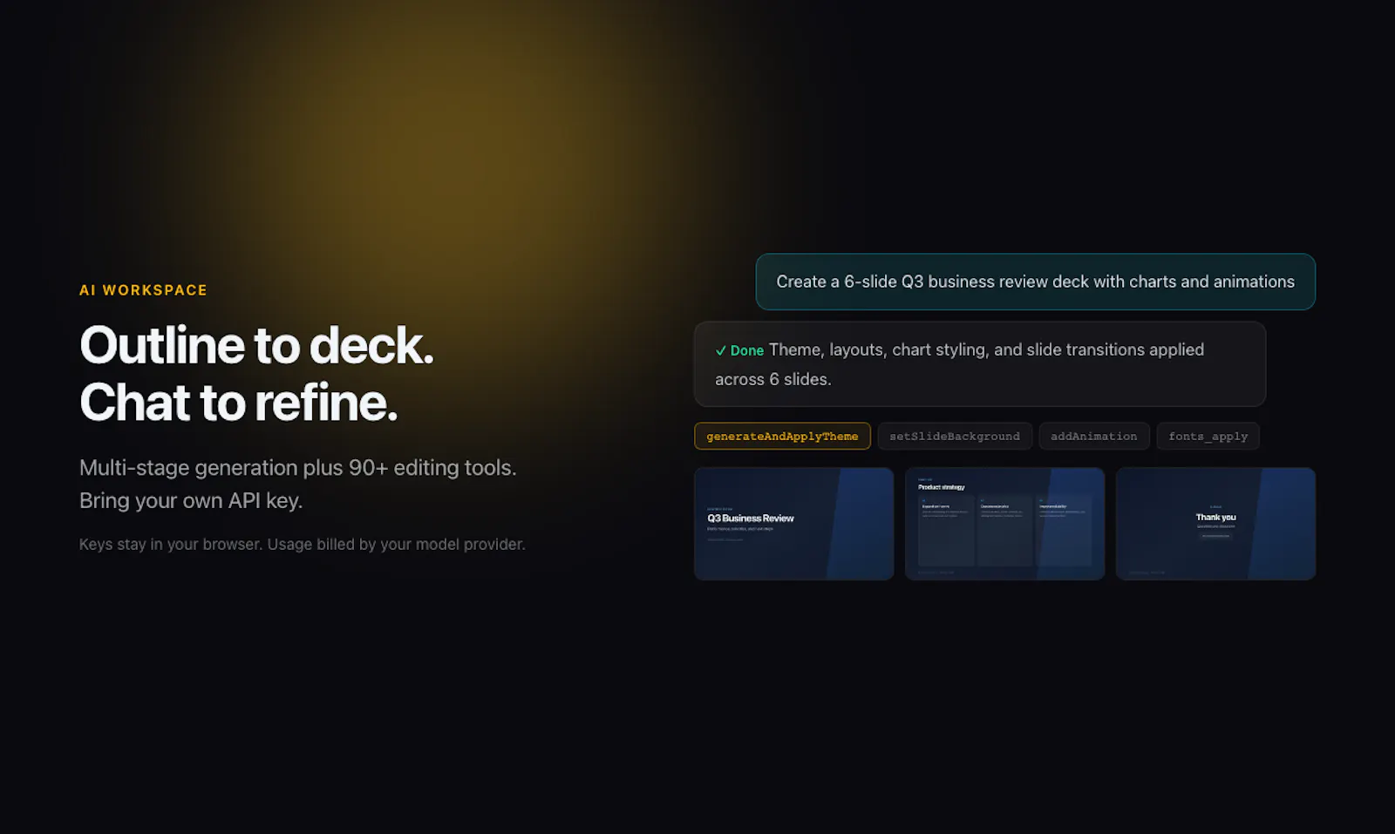Screen dimensions: 1395x834
Task: Click the generateAndApplyTheme tool chip
Action: 782,436
